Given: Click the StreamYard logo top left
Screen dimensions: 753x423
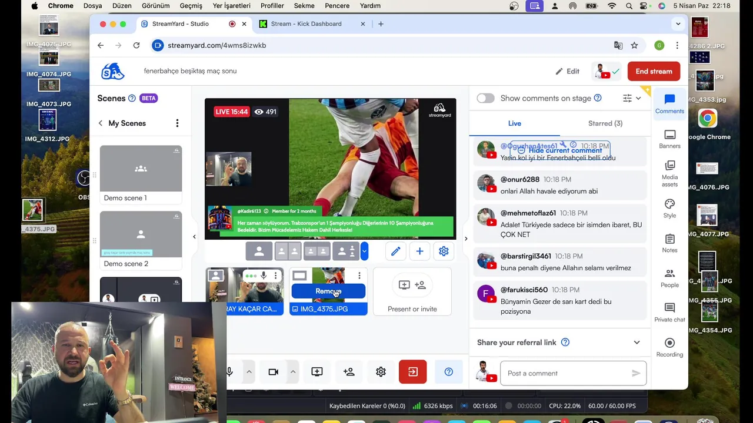Looking at the screenshot, I should point(112,71).
